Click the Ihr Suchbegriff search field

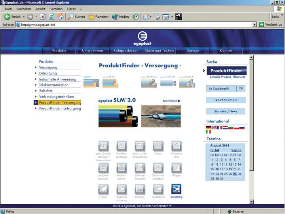[221, 88]
